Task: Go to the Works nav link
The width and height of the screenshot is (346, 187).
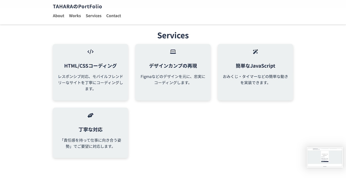Action: pos(75,16)
